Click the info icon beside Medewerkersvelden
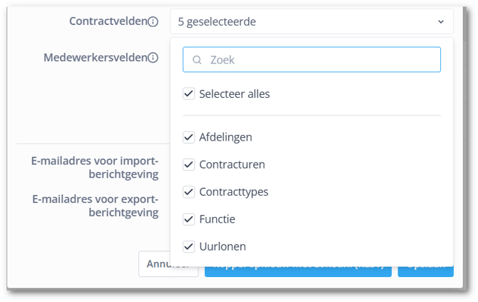Viewport: 478px width, 302px height. [153, 58]
